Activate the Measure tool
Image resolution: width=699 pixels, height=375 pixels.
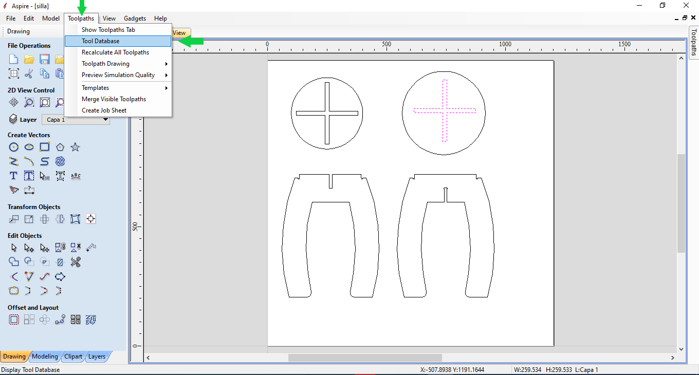click(91, 248)
